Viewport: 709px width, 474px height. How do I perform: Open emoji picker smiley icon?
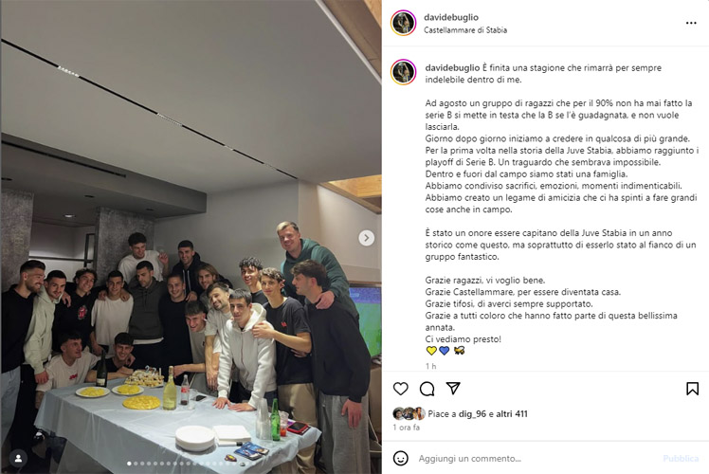pos(401,458)
